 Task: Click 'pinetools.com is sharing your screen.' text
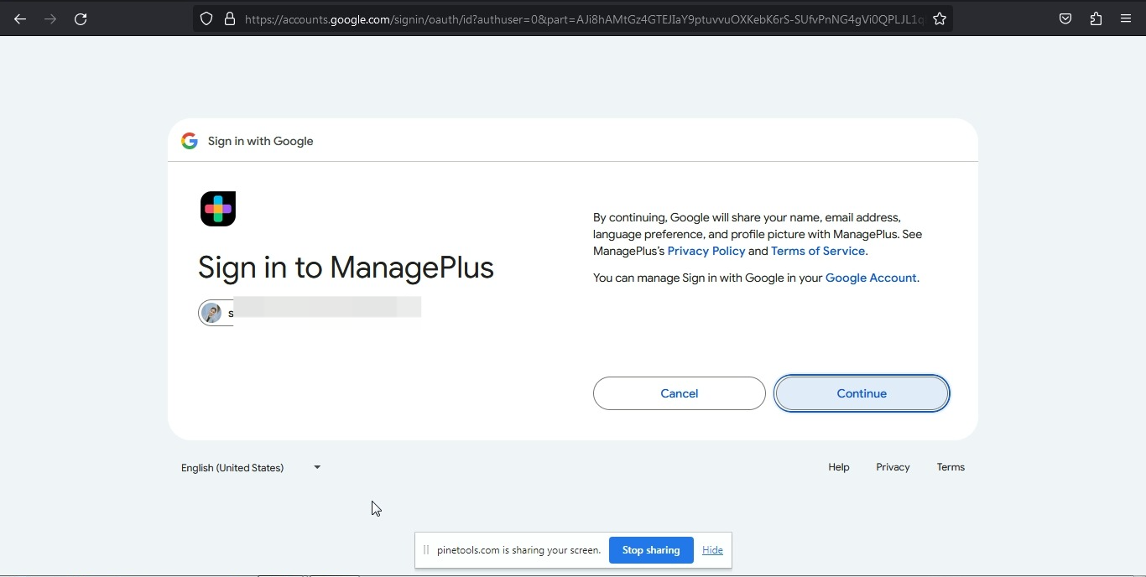[518, 550]
